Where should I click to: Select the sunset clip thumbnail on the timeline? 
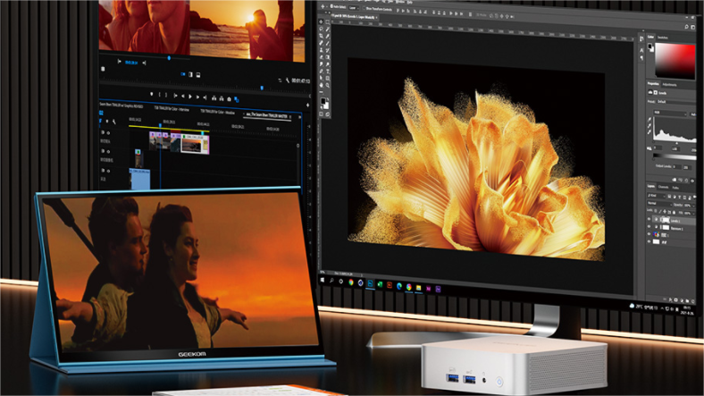191,145
